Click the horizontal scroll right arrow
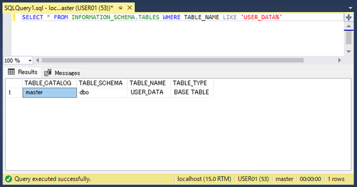This screenshot has width=357, height=187. click(339, 60)
